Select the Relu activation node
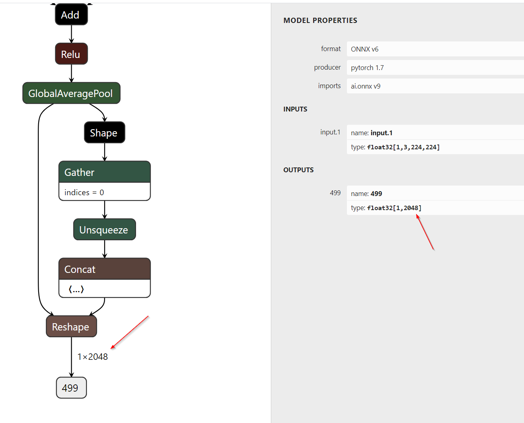 71,54
